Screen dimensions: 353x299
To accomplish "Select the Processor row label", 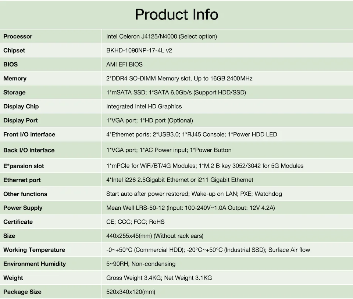I will pyautogui.click(x=18, y=36).
